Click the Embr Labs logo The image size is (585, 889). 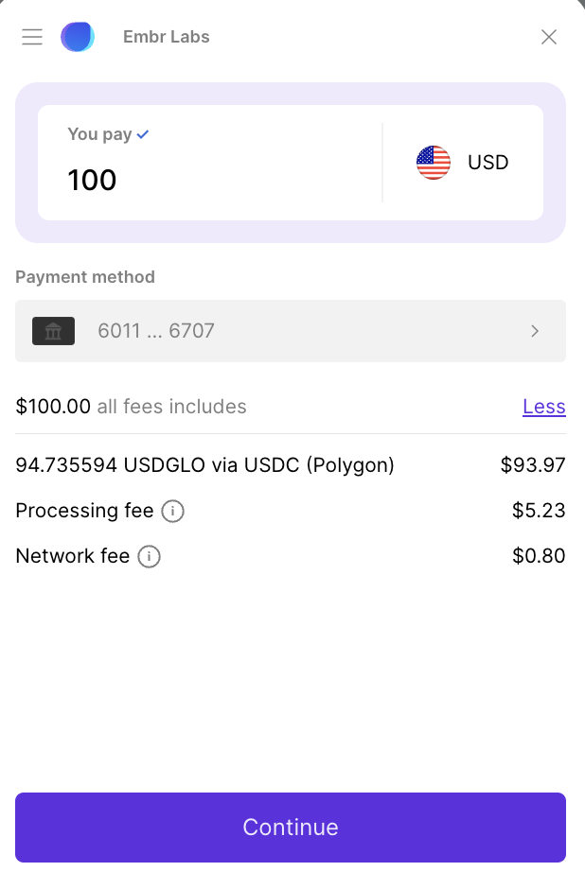click(78, 37)
